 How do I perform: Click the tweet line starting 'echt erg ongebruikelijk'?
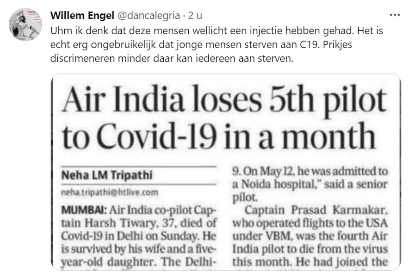coord(201,44)
